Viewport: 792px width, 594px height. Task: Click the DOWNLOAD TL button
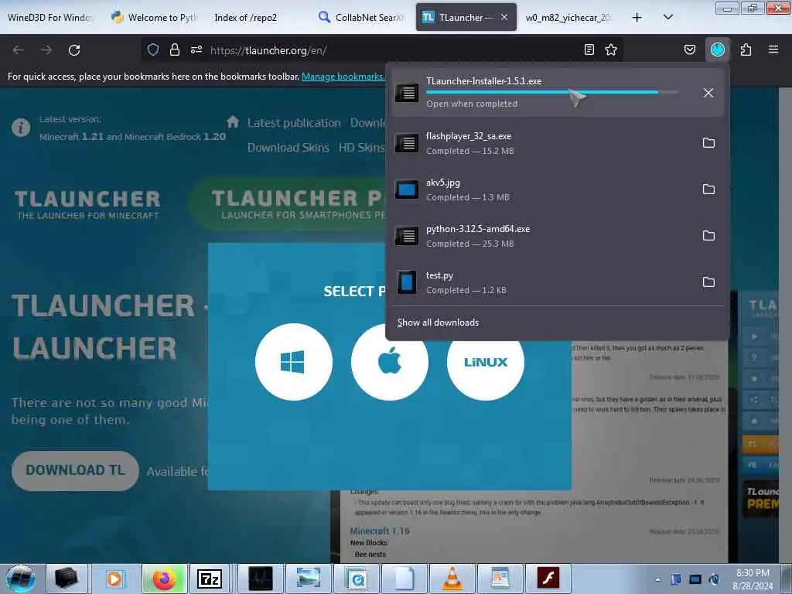pyautogui.click(x=75, y=471)
